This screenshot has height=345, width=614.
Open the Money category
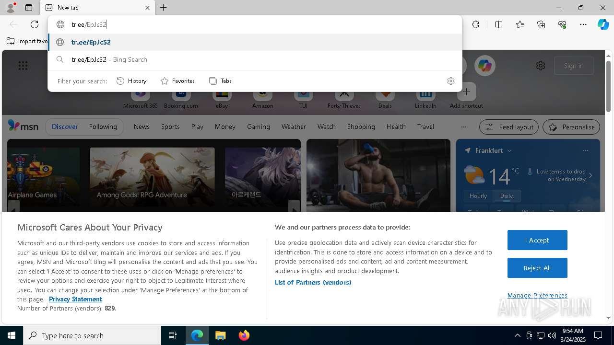[x=225, y=126]
